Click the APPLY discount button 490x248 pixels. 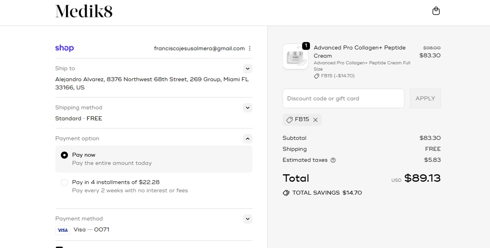click(425, 99)
